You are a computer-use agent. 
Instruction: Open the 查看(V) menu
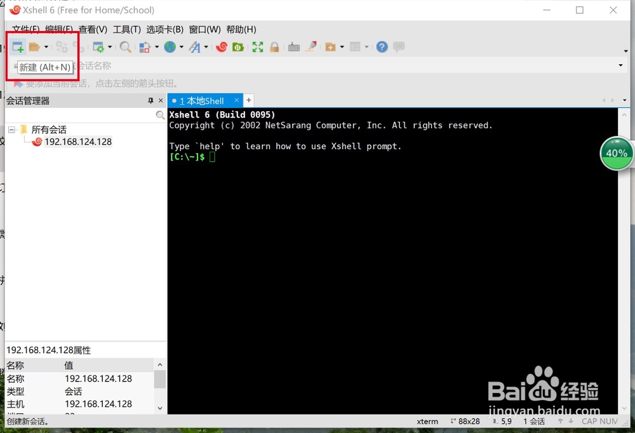coord(93,30)
